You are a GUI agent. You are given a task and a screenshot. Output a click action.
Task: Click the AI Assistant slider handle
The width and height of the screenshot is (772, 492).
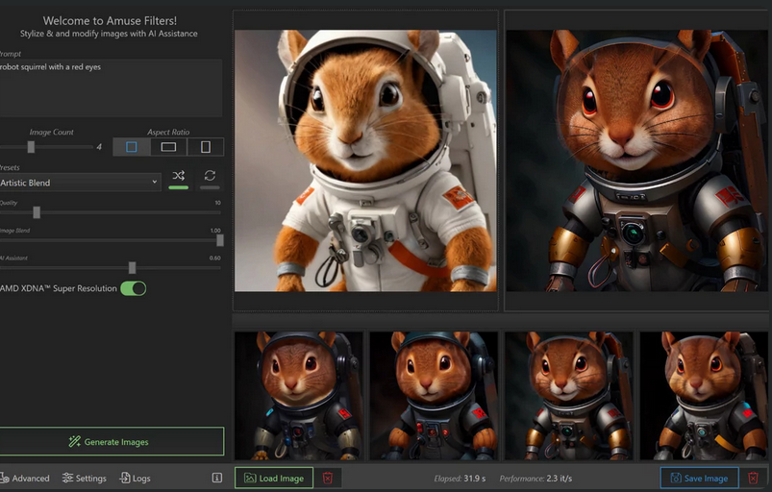click(132, 268)
